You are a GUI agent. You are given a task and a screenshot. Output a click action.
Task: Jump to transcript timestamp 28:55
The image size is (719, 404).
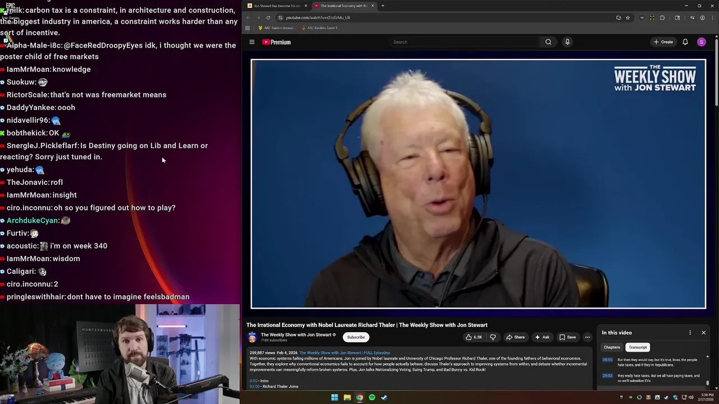pos(607,360)
